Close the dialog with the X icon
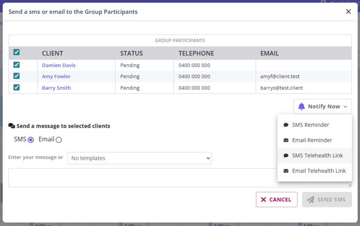The image size is (360, 226). pyautogui.click(x=348, y=11)
